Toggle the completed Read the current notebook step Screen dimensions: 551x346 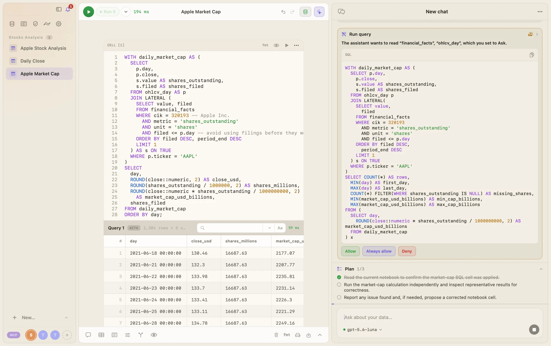click(339, 277)
